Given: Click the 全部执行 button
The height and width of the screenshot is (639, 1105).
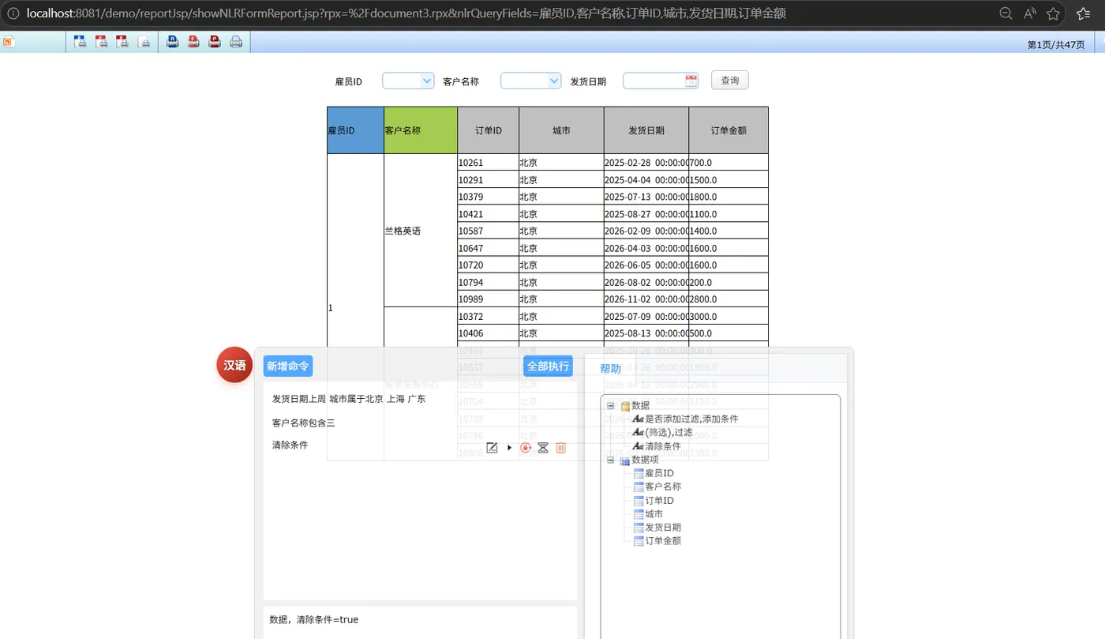Looking at the screenshot, I should click(548, 366).
